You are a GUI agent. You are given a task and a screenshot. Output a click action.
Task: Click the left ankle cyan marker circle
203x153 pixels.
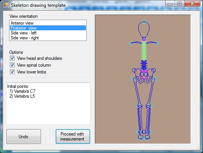139,132
